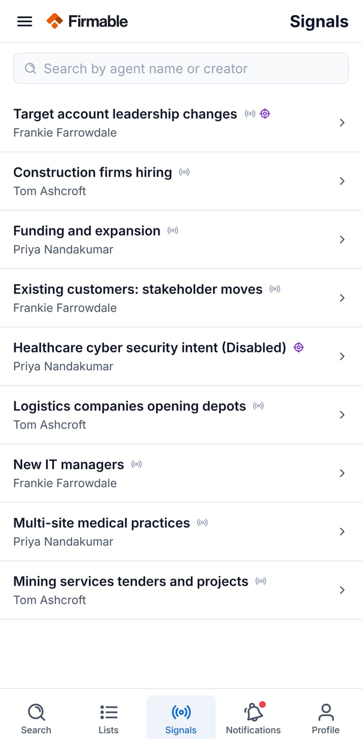Click the purple target icon beside Target account leadership changes
The height and width of the screenshot is (739, 362).
[x=265, y=114]
